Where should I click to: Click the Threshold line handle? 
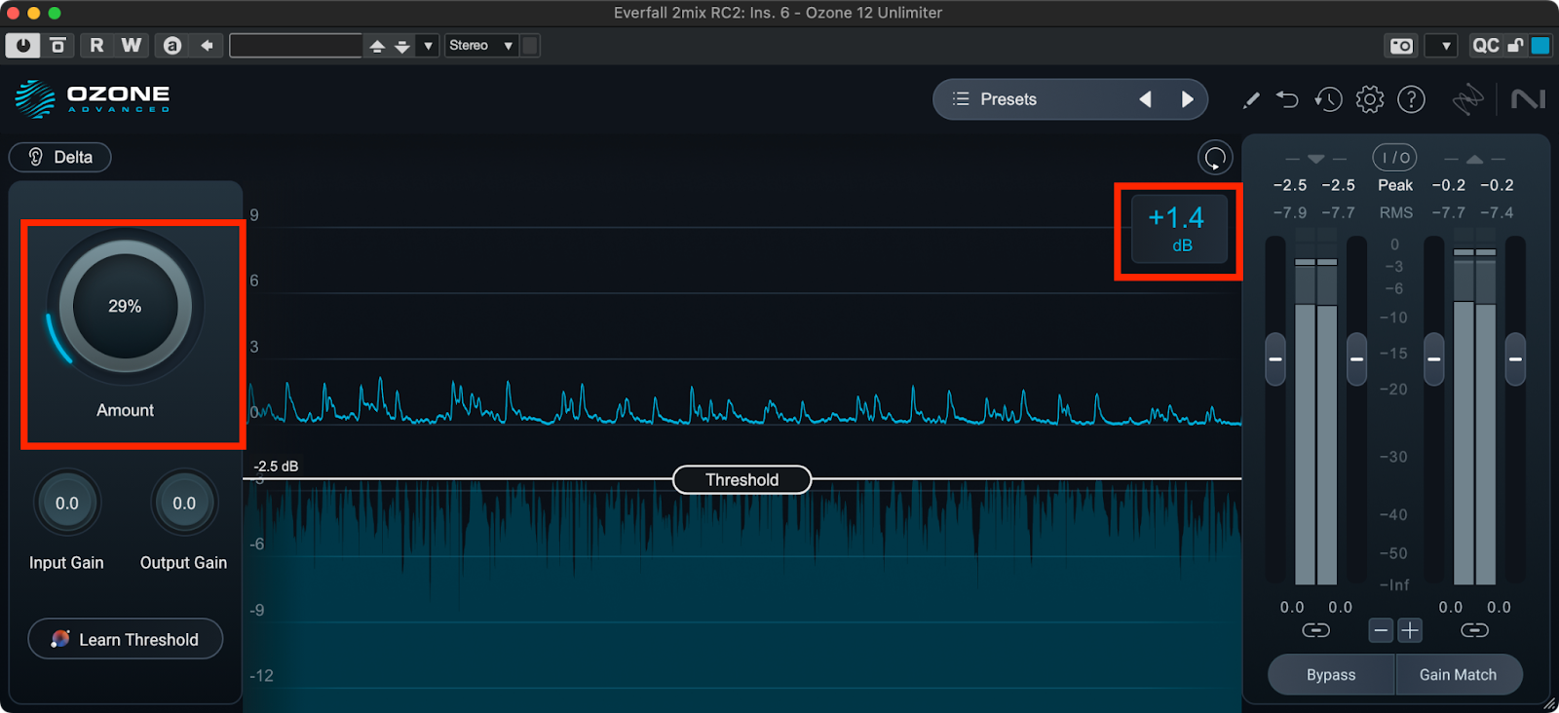[x=742, y=480]
